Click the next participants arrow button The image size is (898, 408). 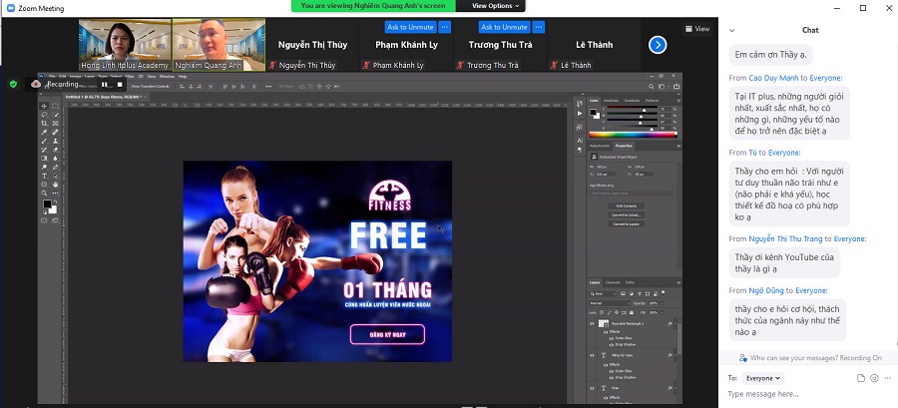point(657,44)
